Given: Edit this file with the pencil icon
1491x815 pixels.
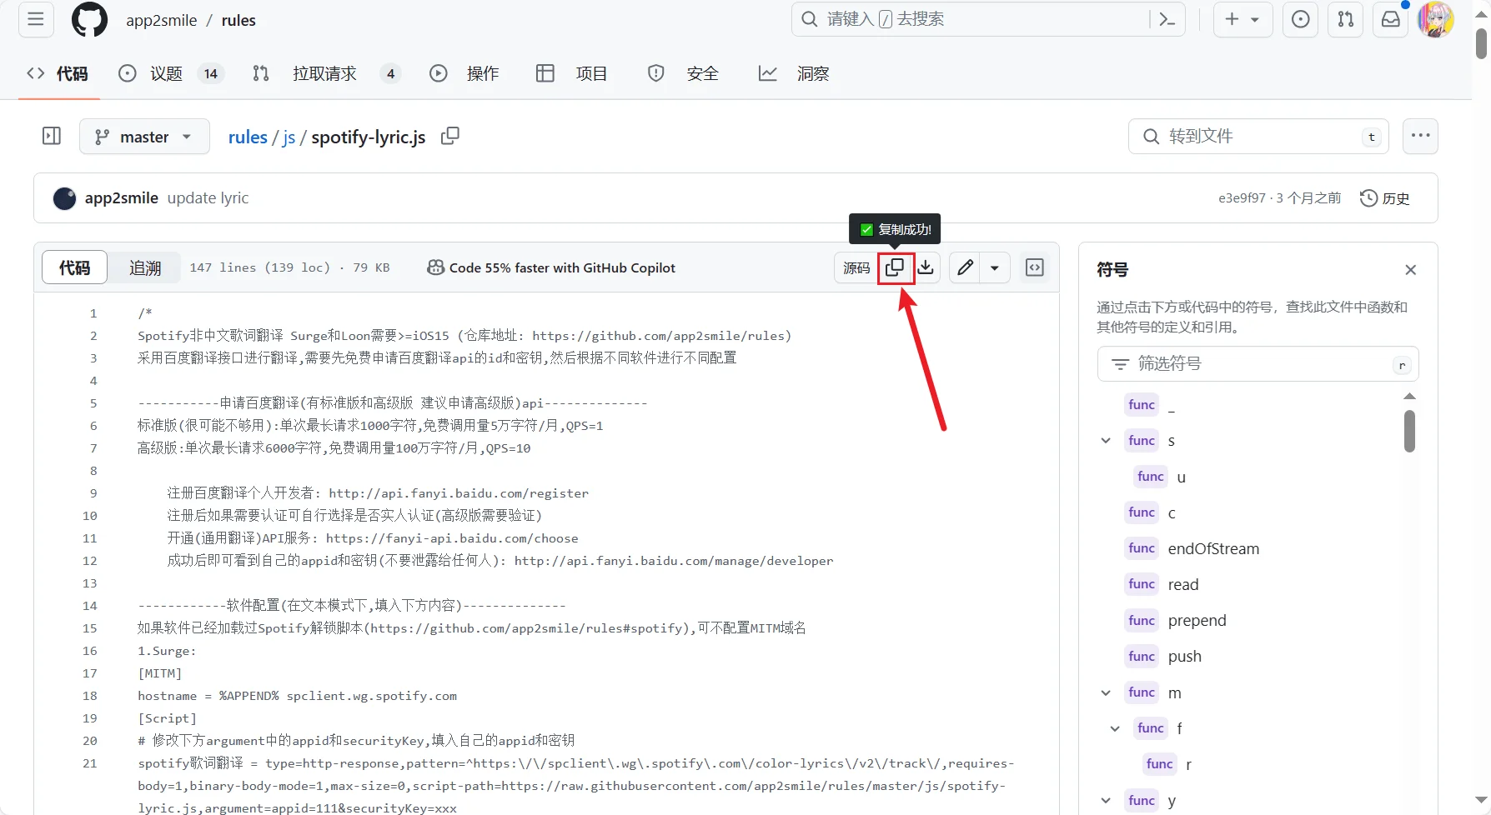Looking at the screenshot, I should click(x=965, y=267).
